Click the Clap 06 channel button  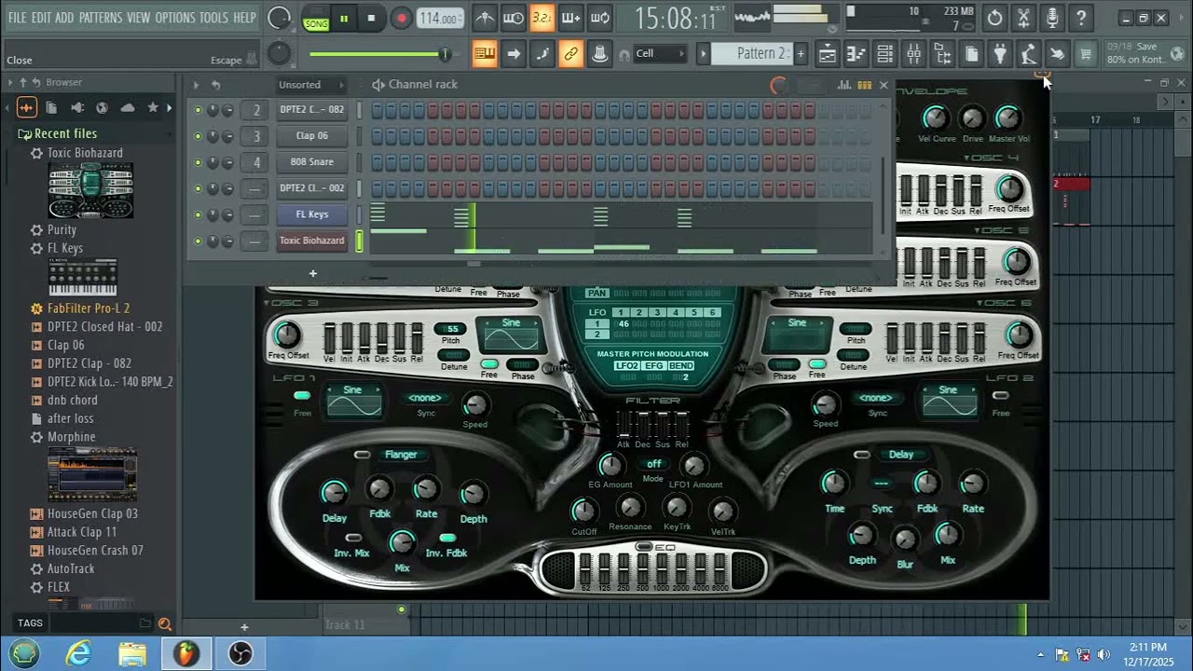point(312,136)
